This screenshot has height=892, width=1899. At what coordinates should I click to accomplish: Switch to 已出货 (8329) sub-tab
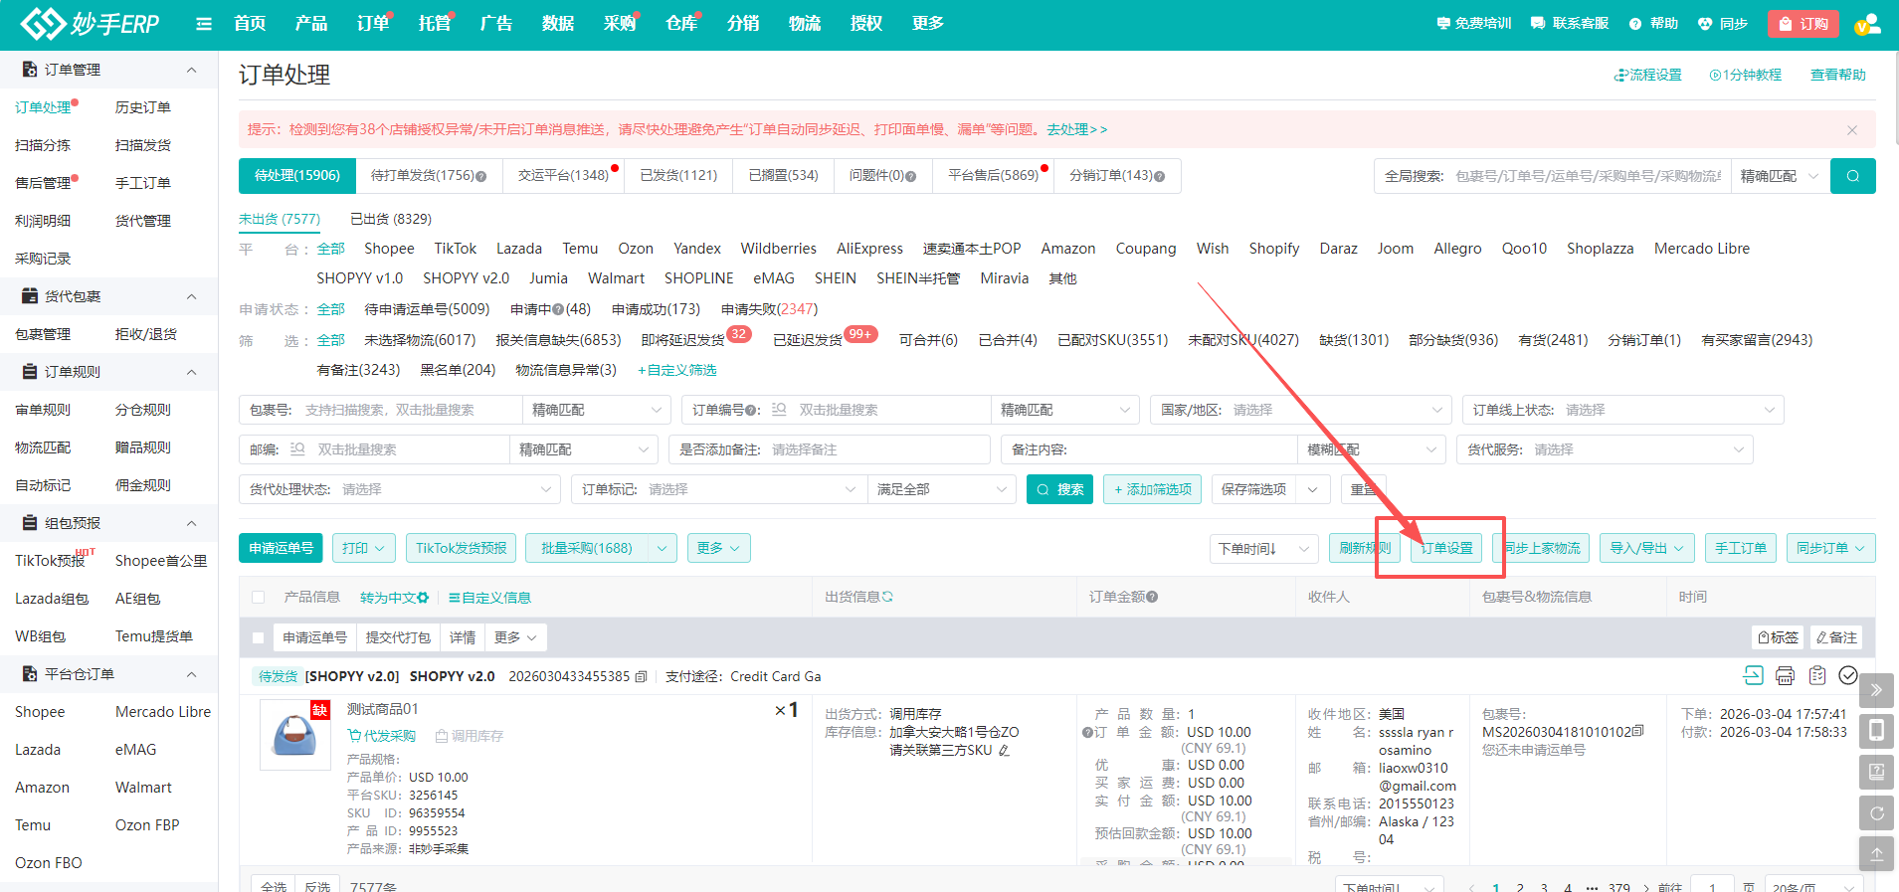pos(391,219)
